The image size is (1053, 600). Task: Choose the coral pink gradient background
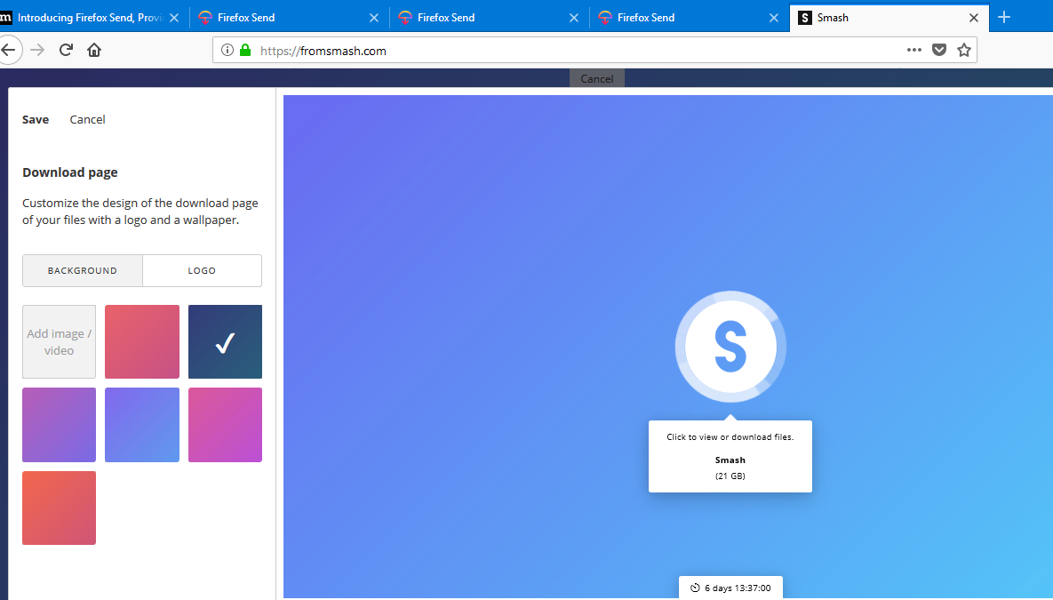tap(142, 342)
